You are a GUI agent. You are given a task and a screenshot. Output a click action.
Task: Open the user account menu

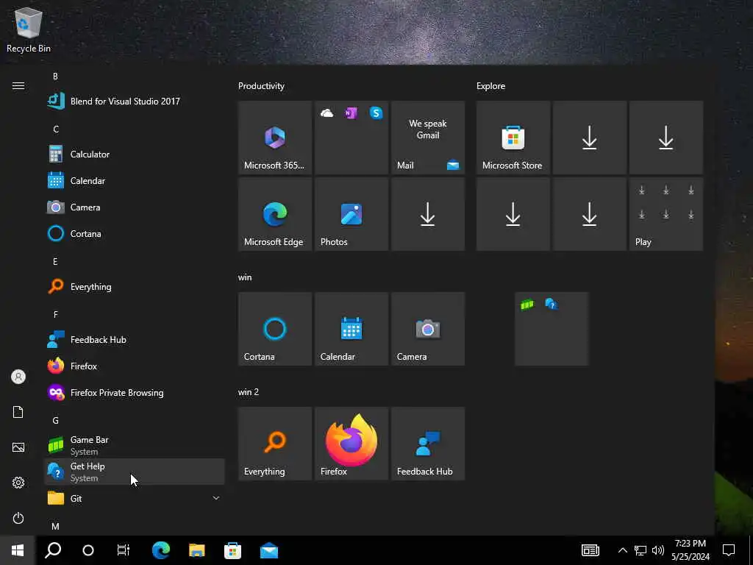point(18,377)
